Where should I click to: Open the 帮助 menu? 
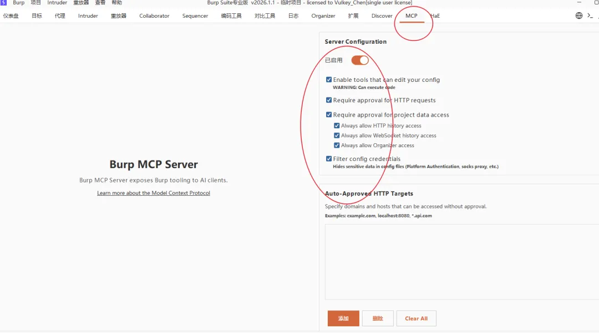117,3
